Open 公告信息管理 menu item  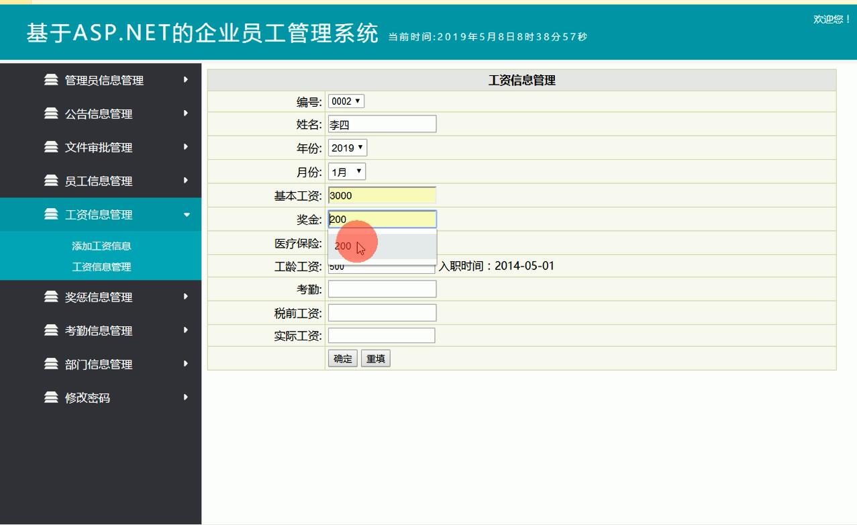coord(101,113)
